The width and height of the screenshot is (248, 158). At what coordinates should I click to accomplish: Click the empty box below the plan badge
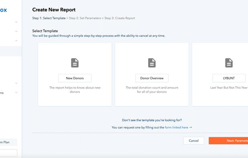[x=8, y=153]
